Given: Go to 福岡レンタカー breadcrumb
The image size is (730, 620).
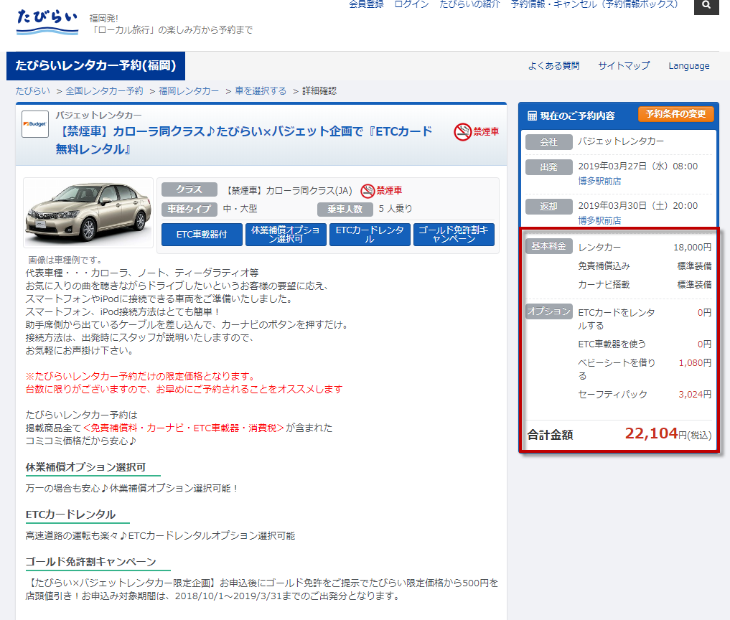Looking at the screenshot, I should (189, 90).
